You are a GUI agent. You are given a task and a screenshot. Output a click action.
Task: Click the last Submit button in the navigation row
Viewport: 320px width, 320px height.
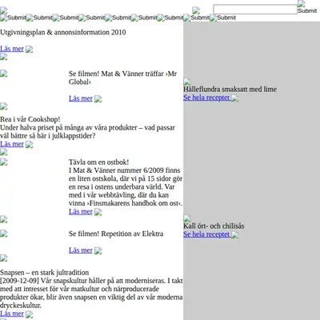[x=223, y=18]
